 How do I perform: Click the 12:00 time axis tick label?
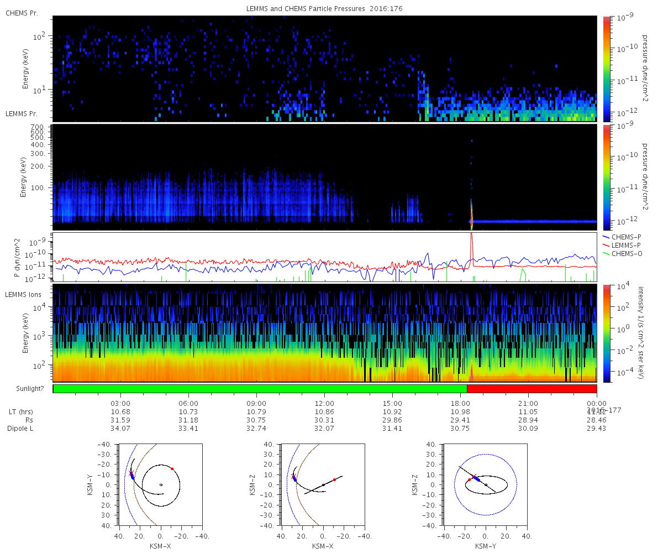(324, 404)
